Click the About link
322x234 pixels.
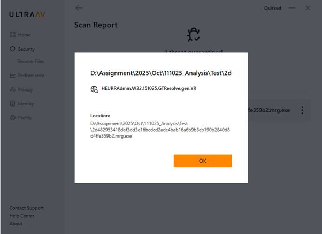tap(16, 224)
